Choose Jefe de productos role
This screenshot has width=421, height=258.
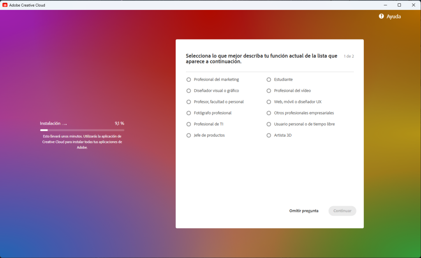click(x=189, y=135)
